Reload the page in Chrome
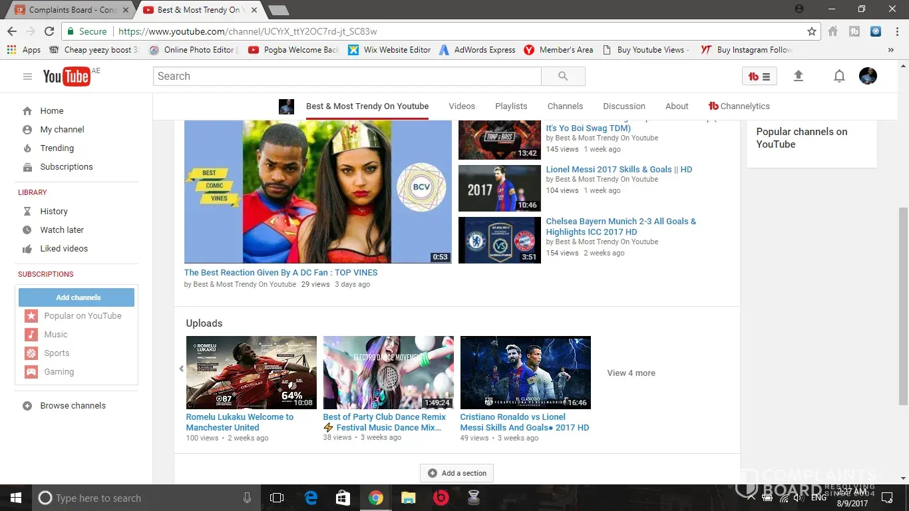The width and height of the screenshot is (909, 511). (x=49, y=31)
